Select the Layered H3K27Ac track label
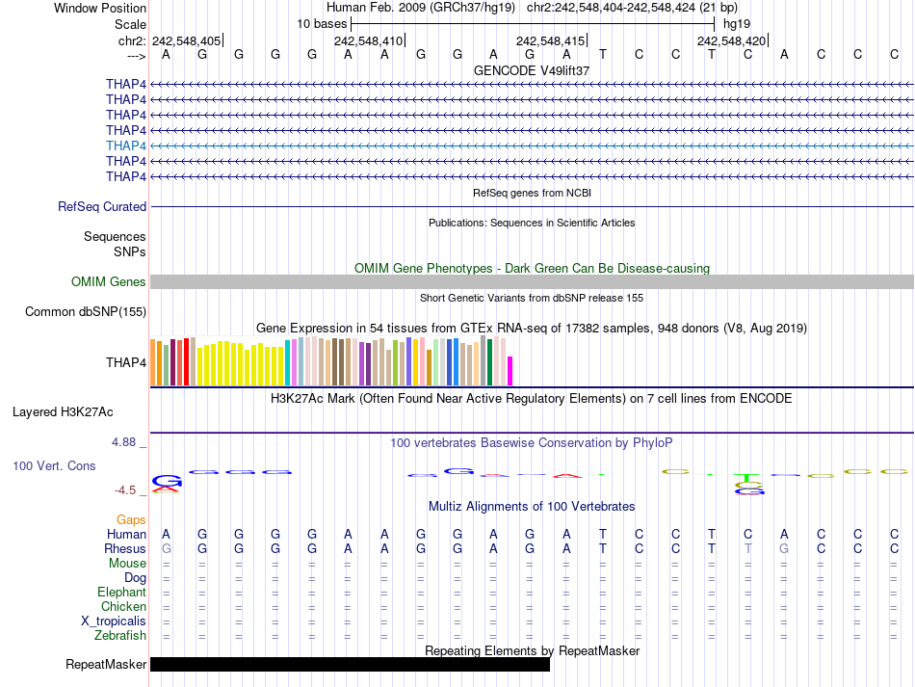 pyautogui.click(x=63, y=412)
